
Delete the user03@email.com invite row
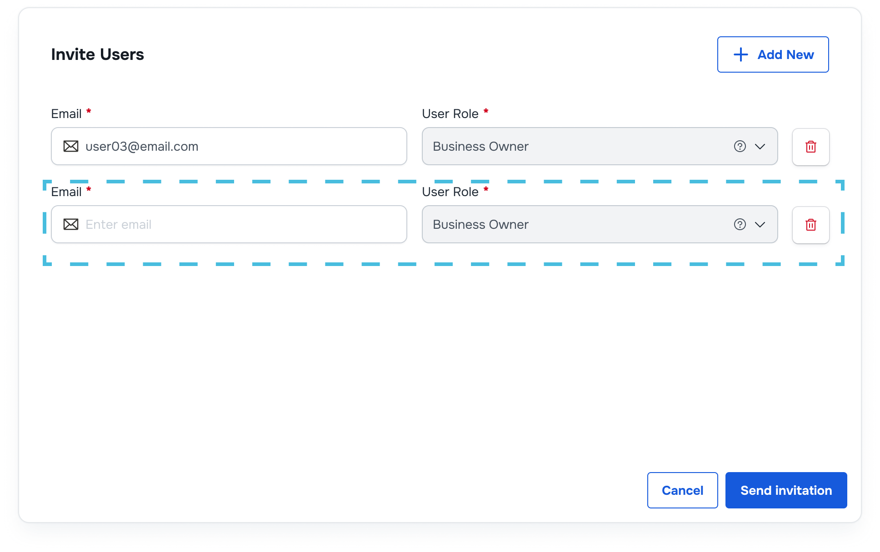pyautogui.click(x=810, y=147)
